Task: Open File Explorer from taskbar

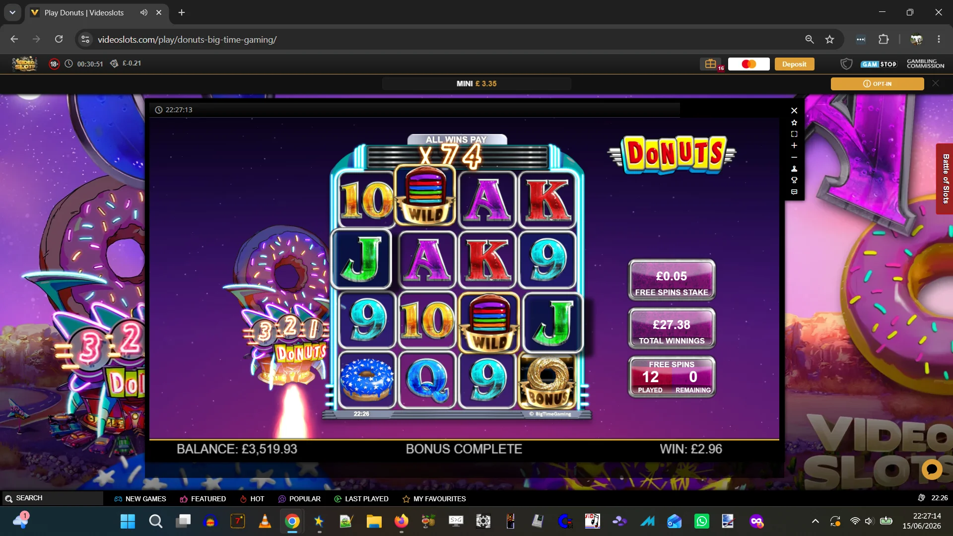Action: 374,521
